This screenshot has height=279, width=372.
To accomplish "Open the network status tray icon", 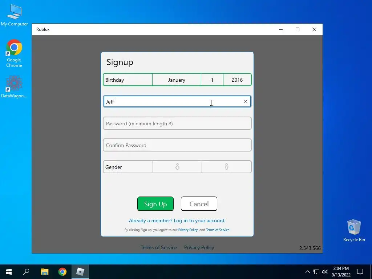I will [316, 272].
